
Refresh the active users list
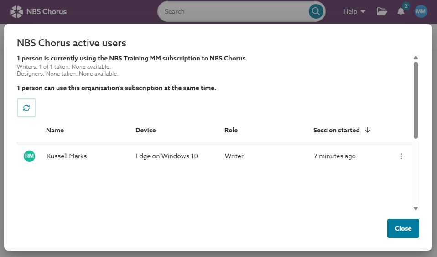[x=26, y=108]
